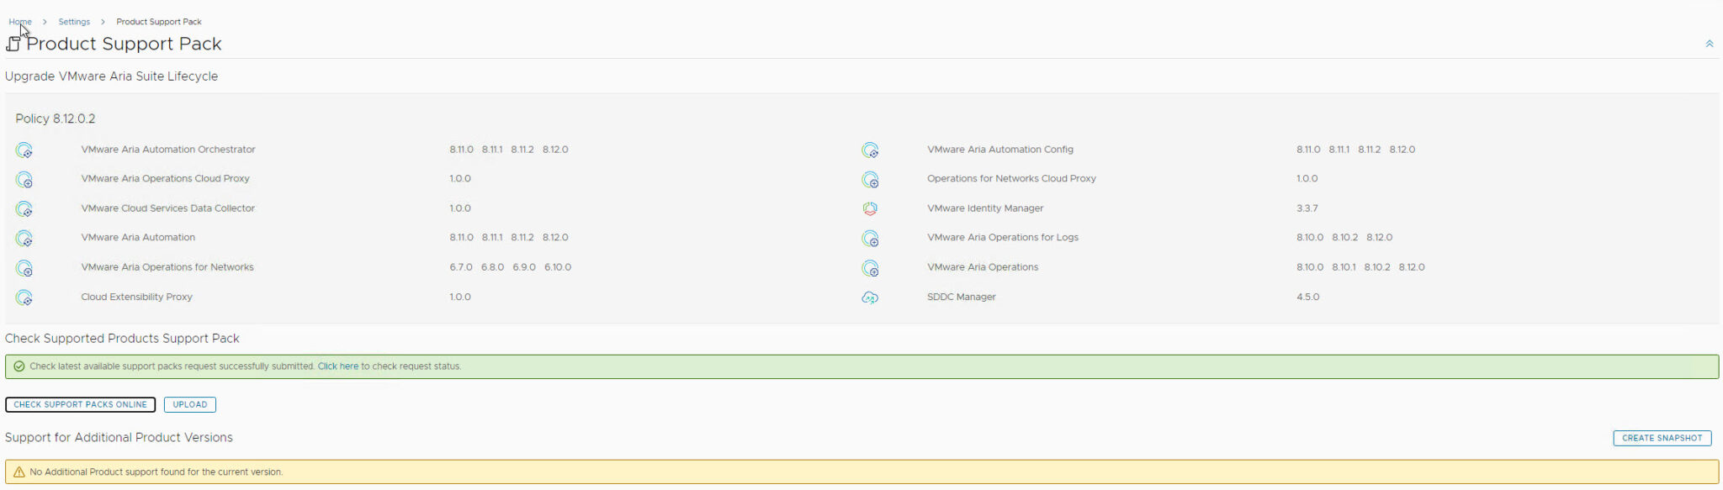Image resolution: width=1723 pixels, height=490 pixels.
Task: Click version 8.11.1 of Automation Config
Action: [1339, 150]
